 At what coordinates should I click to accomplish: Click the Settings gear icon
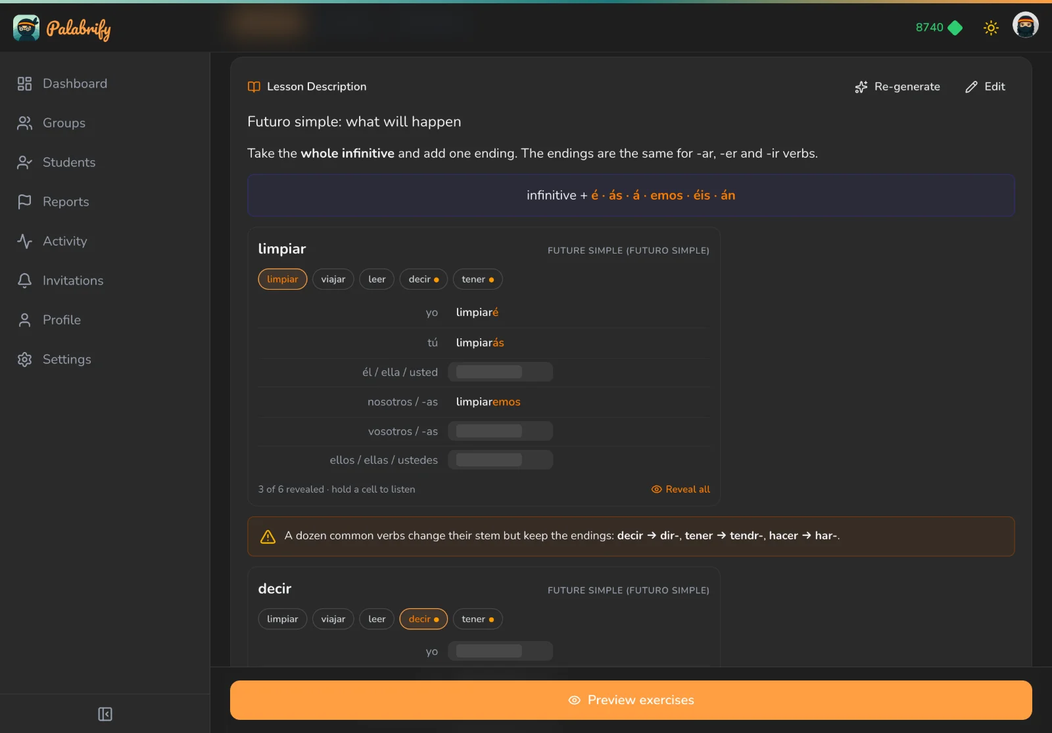[x=24, y=359]
